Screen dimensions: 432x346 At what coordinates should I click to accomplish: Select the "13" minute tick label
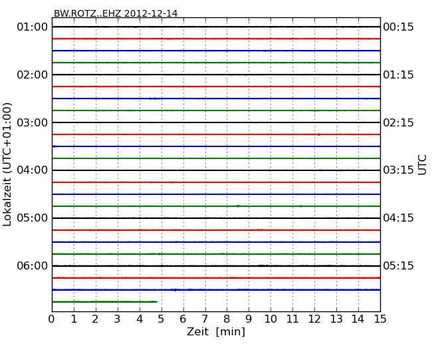click(x=336, y=319)
